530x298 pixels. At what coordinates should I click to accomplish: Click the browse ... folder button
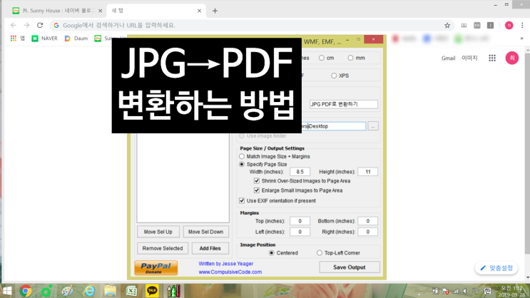coord(373,126)
